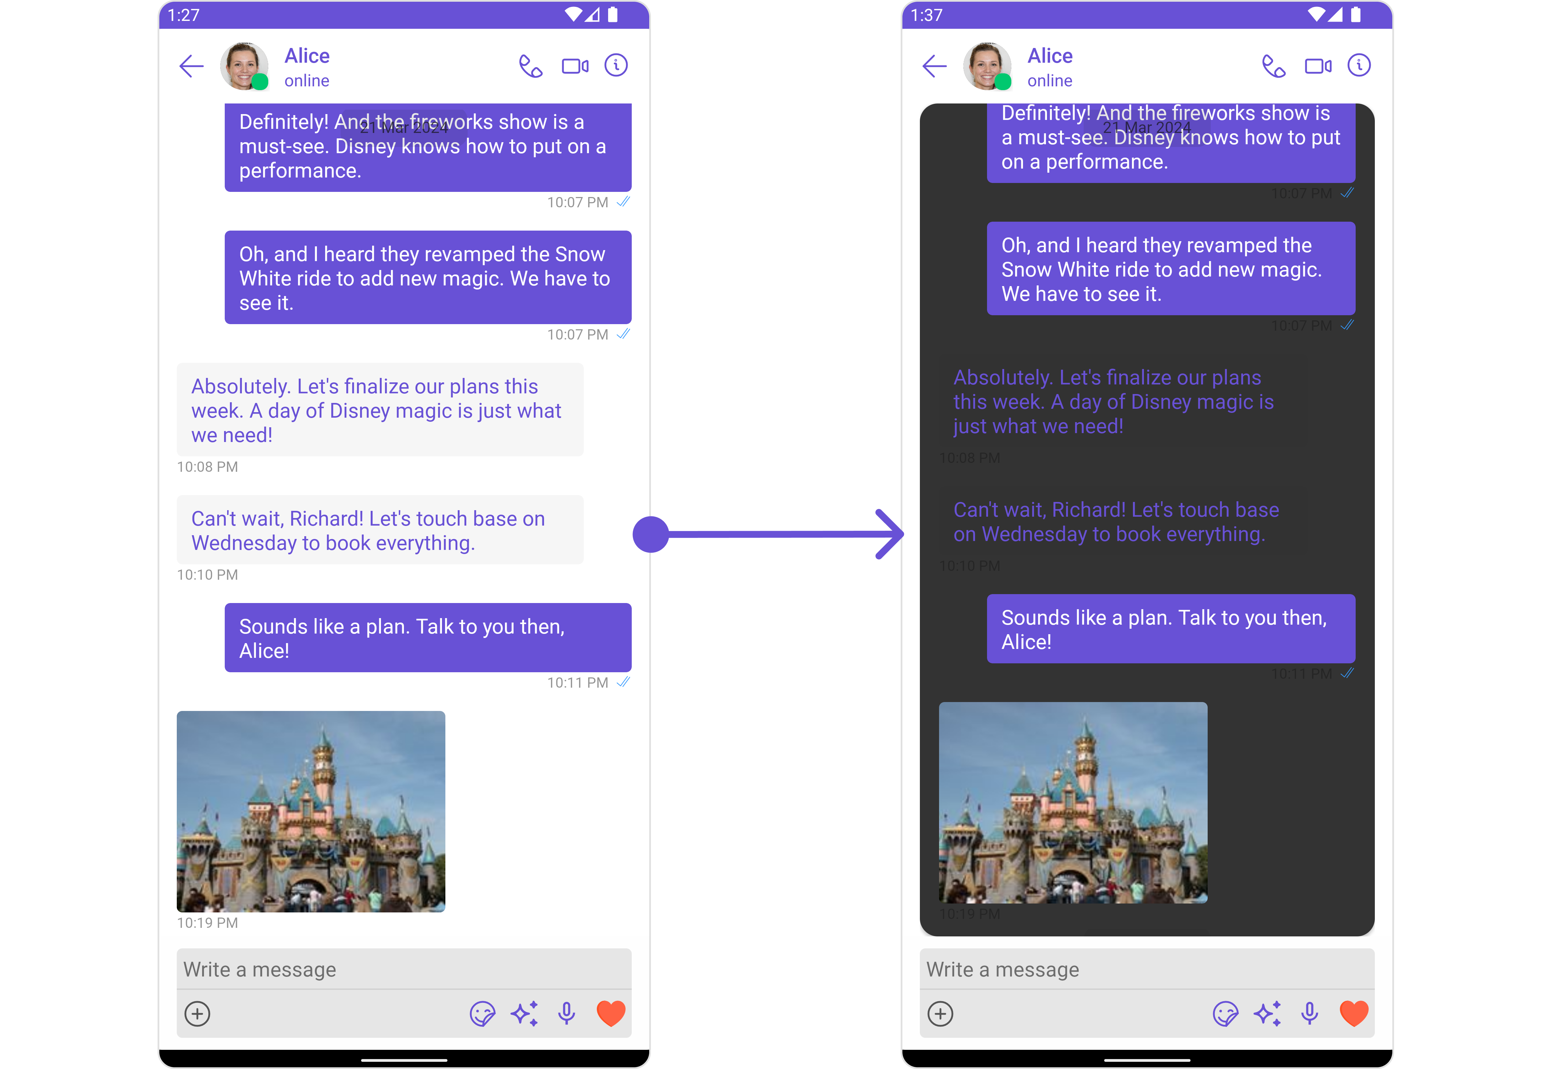Select 'Absolutely. Let's finalize' message, left phone
The height and width of the screenshot is (1069, 1541).
(380, 410)
